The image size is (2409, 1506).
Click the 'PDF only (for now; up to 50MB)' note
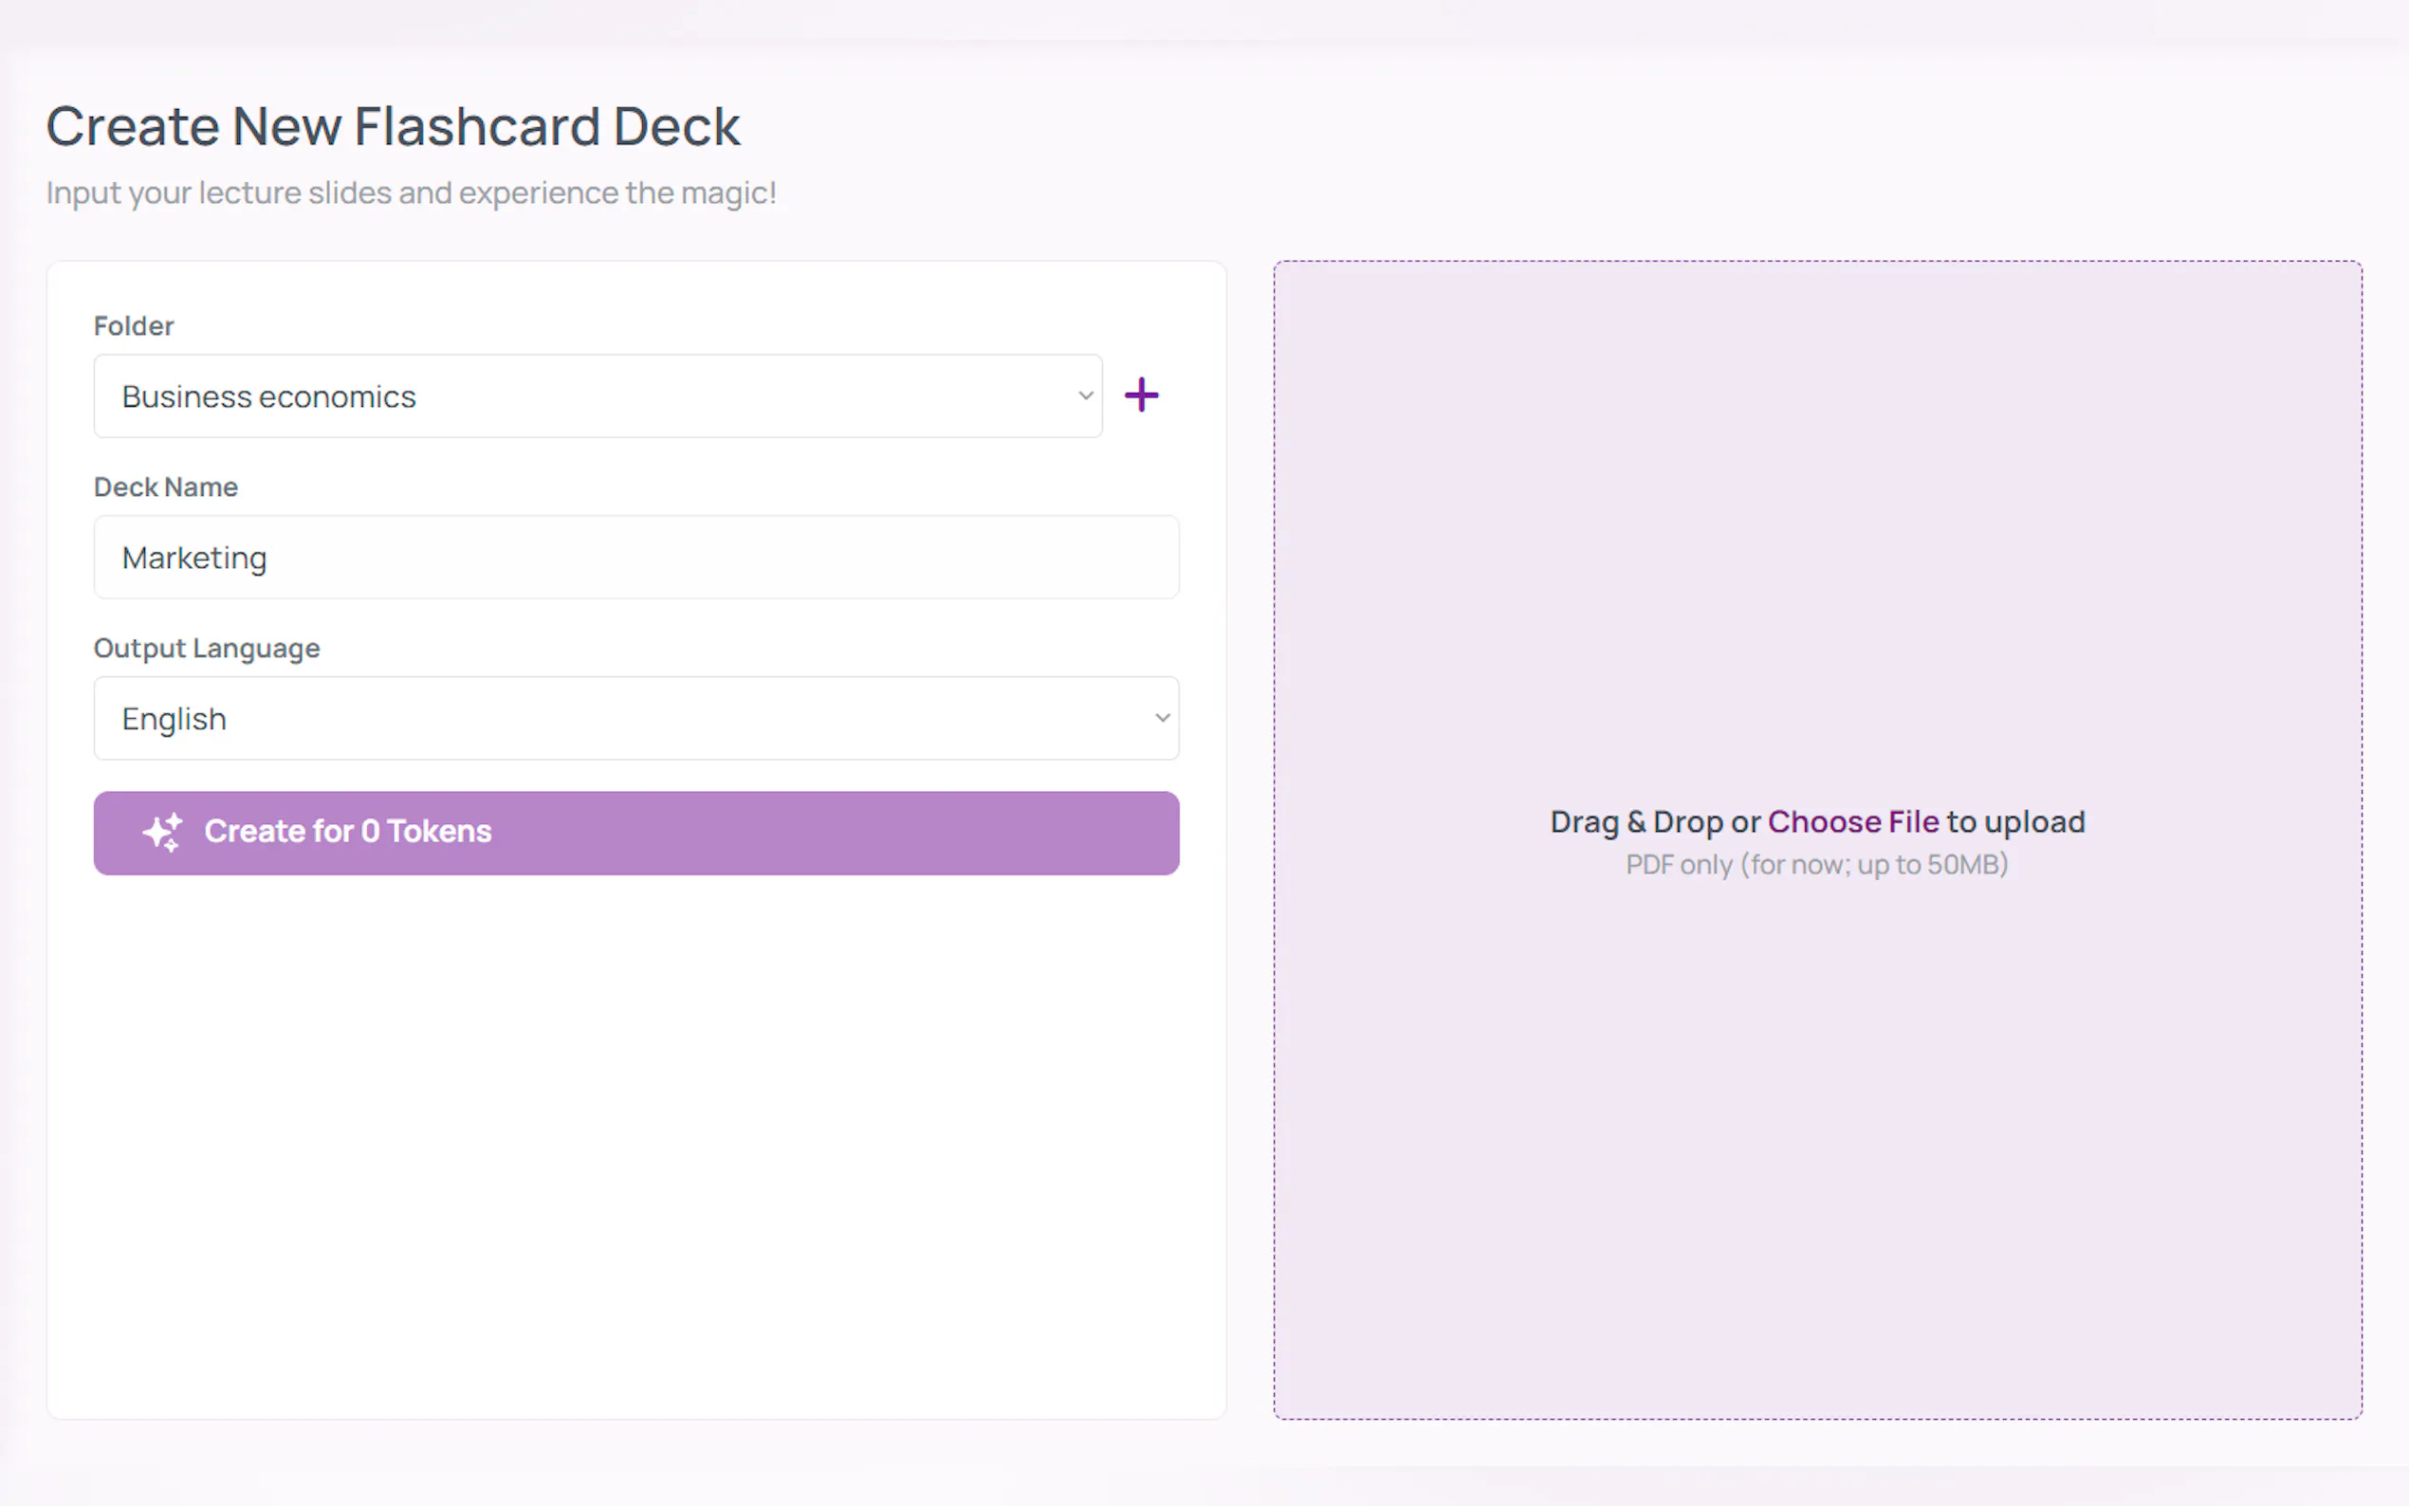[1816, 865]
